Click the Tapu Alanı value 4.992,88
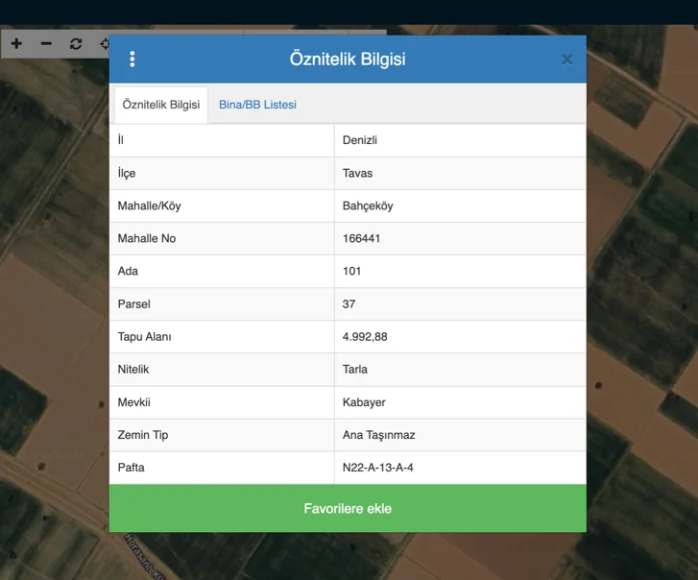 365,336
